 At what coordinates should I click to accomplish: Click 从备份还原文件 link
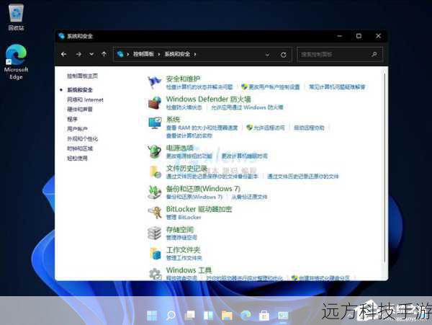[249, 197]
